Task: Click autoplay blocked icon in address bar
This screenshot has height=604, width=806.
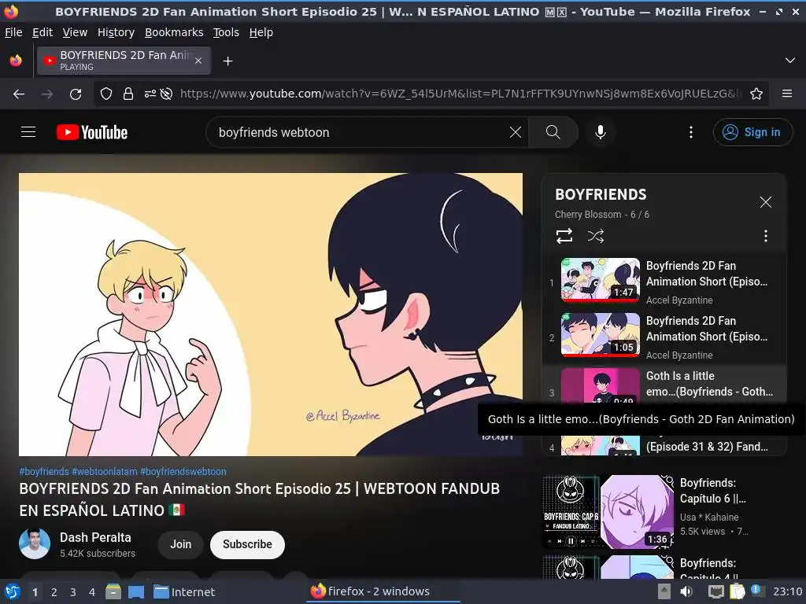Action: [x=166, y=94]
